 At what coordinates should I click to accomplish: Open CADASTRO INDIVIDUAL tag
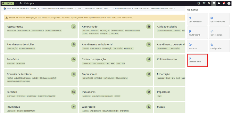[x=23, y=78]
